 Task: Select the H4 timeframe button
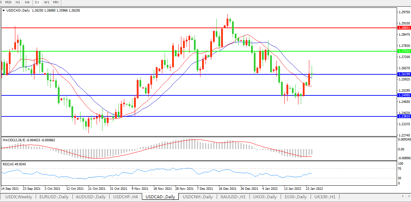click(27, 2)
